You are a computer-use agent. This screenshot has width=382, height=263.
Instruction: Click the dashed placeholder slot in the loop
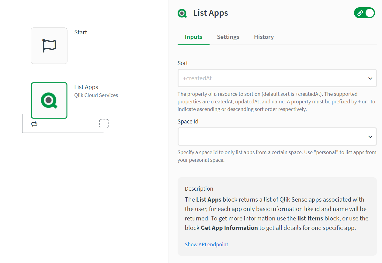tap(103, 123)
